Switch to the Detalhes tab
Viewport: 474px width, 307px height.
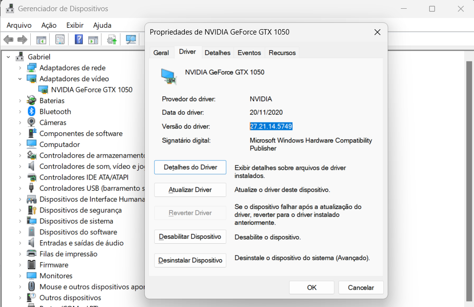pyautogui.click(x=217, y=53)
